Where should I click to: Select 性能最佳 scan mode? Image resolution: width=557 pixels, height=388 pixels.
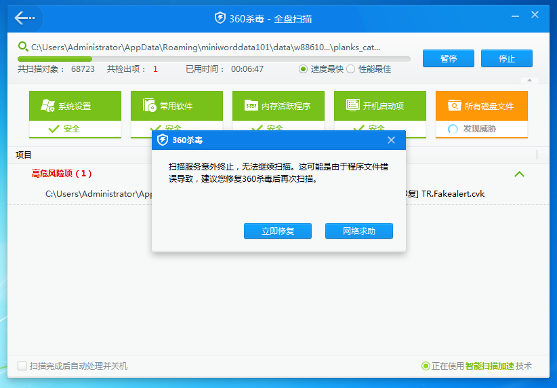coord(350,69)
